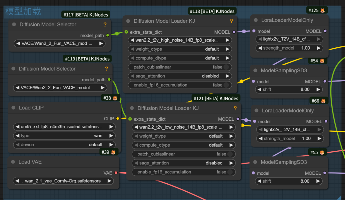Open help for Diffusion Model Selector #119
The width and height of the screenshot is (345, 200).
106,68
